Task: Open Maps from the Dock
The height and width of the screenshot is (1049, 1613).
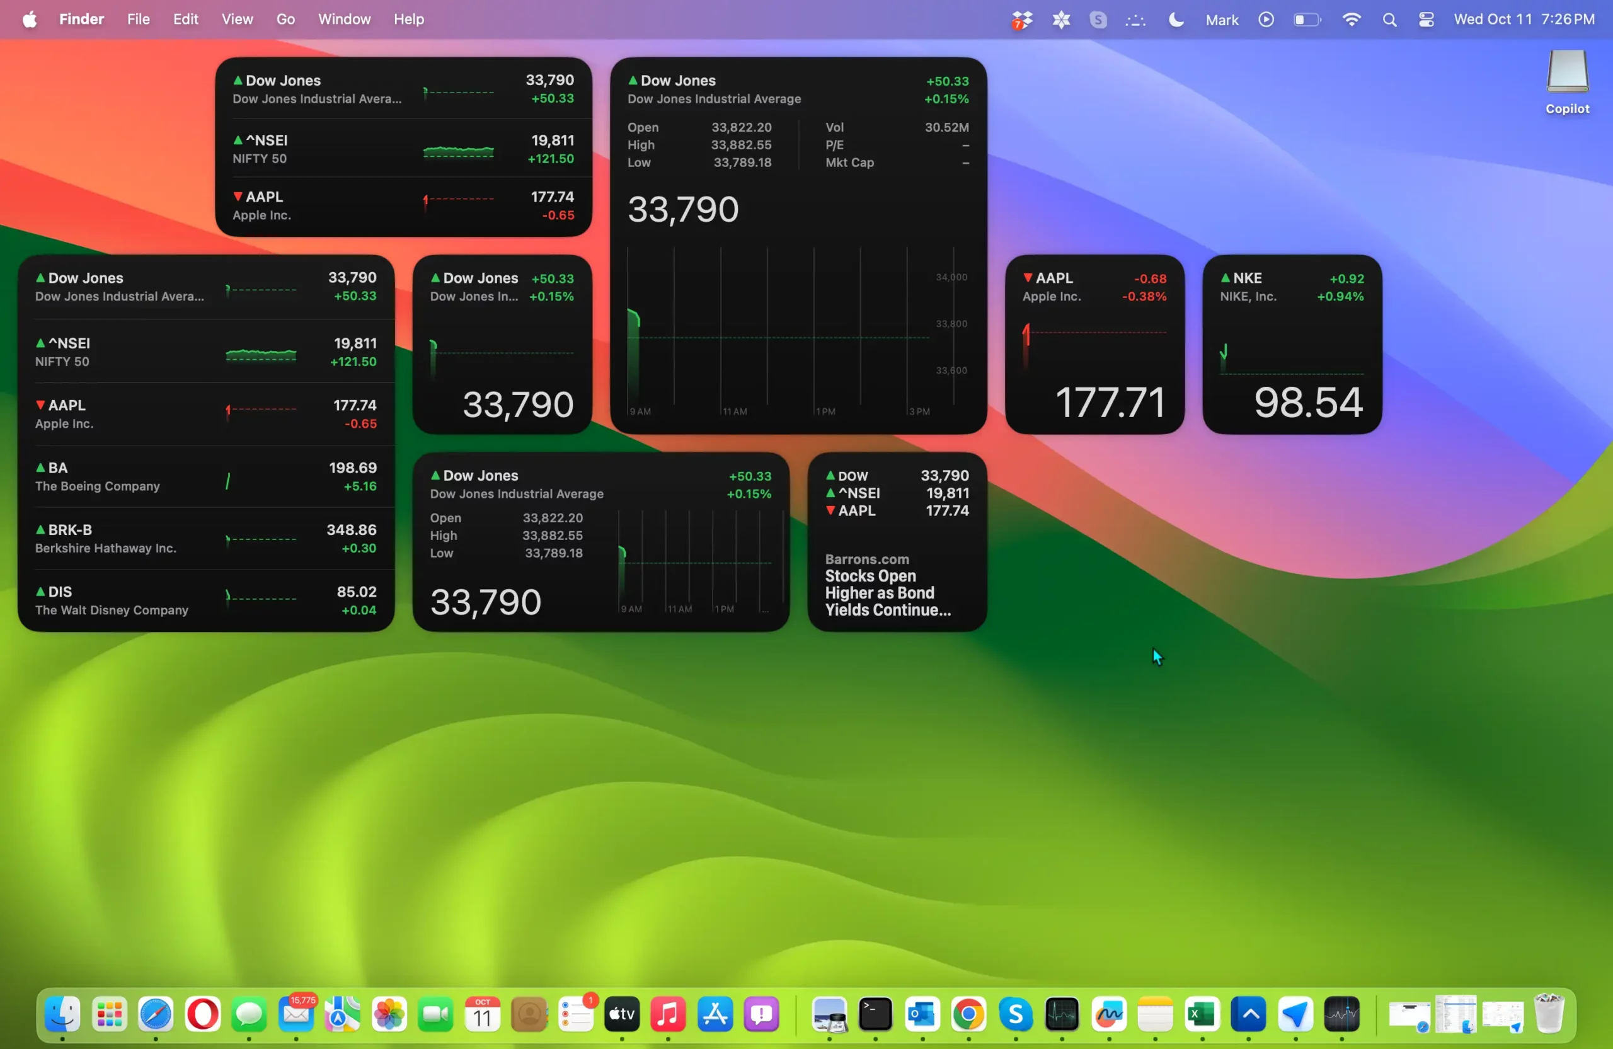Action: 342,1014
